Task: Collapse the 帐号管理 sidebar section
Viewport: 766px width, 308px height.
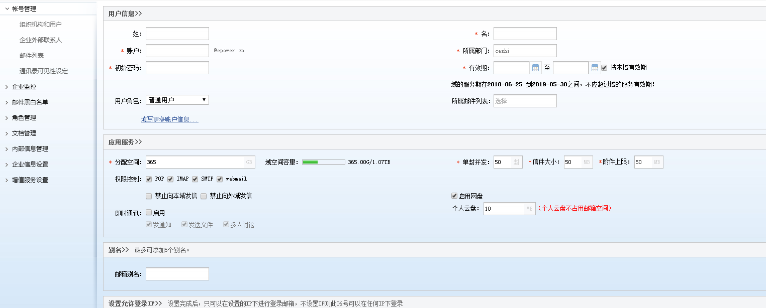Action: click(x=25, y=8)
